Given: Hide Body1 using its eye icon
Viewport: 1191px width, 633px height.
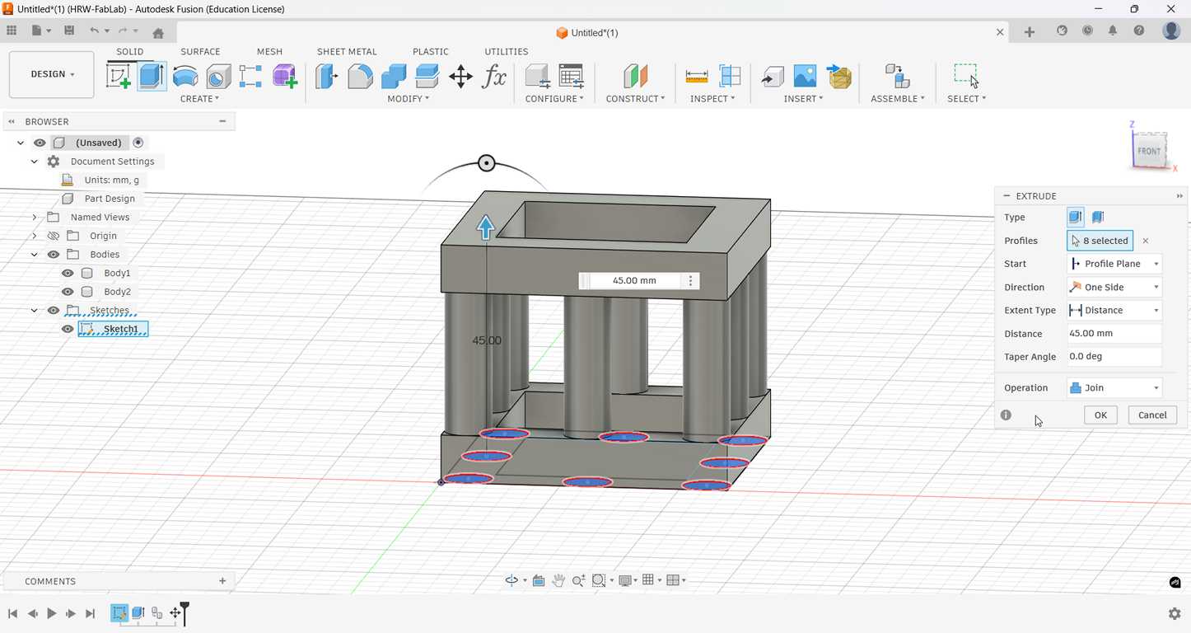Looking at the screenshot, I should (x=68, y=273).
